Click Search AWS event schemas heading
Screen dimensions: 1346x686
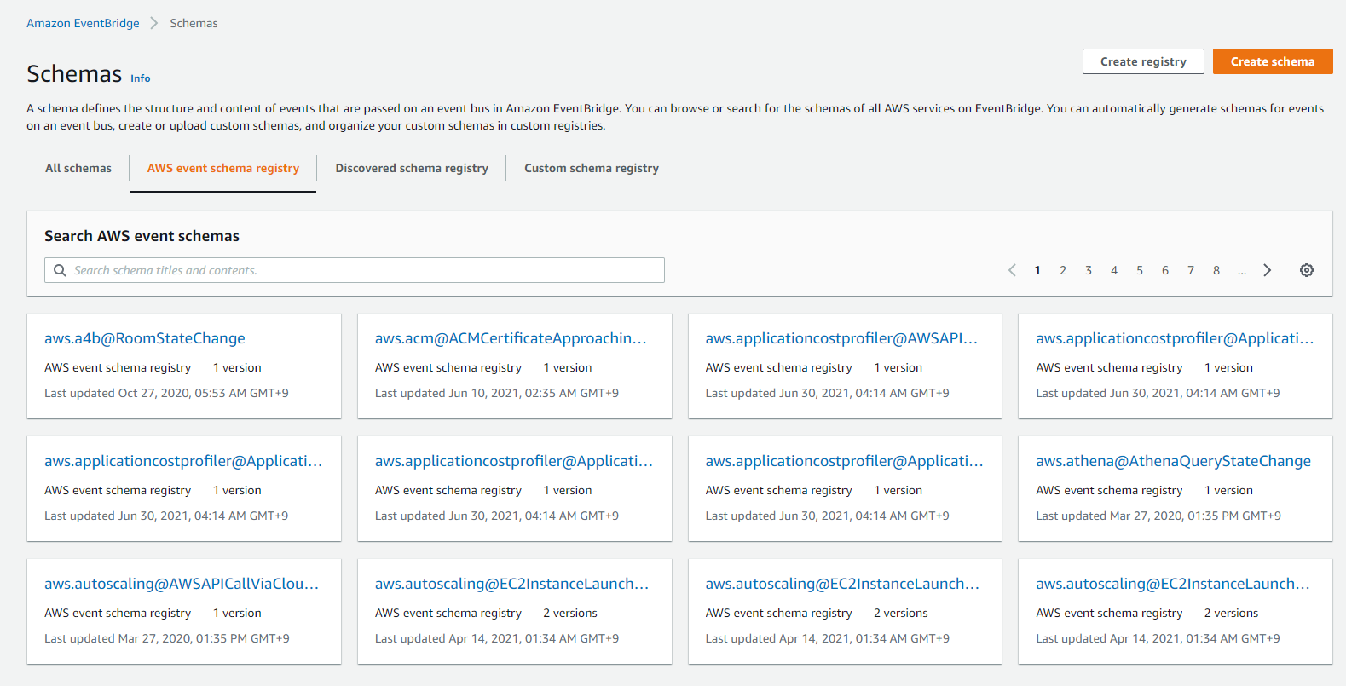(x=142, y=236)
